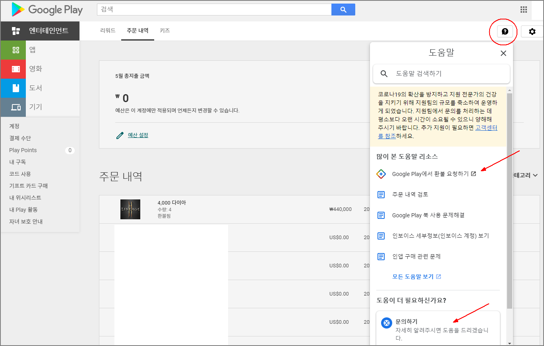Click the 예산 설정 link

pyautogui.click(x=138, y=135)
